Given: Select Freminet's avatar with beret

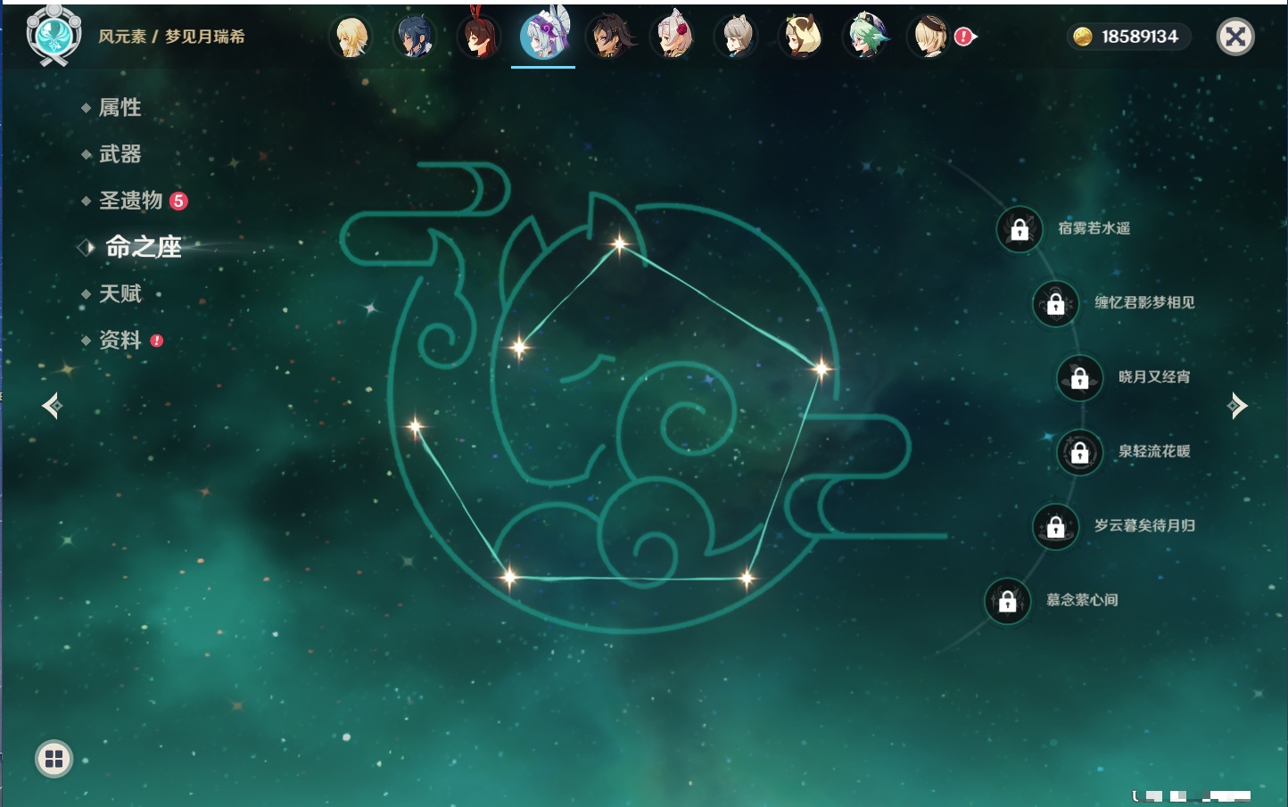Looking at the screenshot, I should (929, 37).
